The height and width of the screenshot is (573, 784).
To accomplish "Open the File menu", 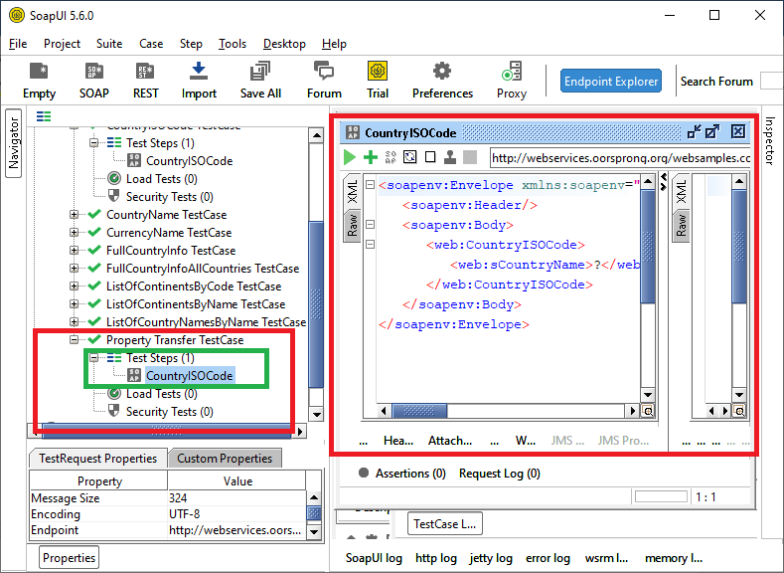I will [18, 44].
